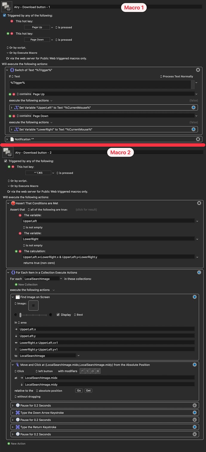Click gear icon of For Each Item action
The image size is (206, 452).
click(x=199, y=272)
